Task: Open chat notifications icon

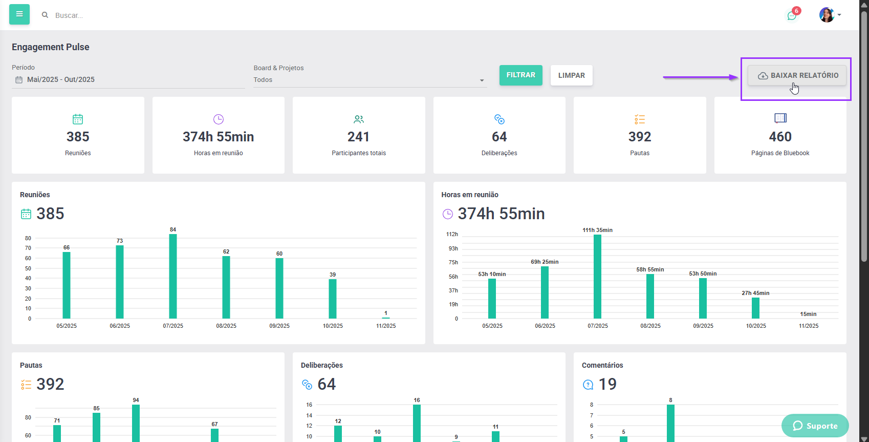Action: pos(792,15)
